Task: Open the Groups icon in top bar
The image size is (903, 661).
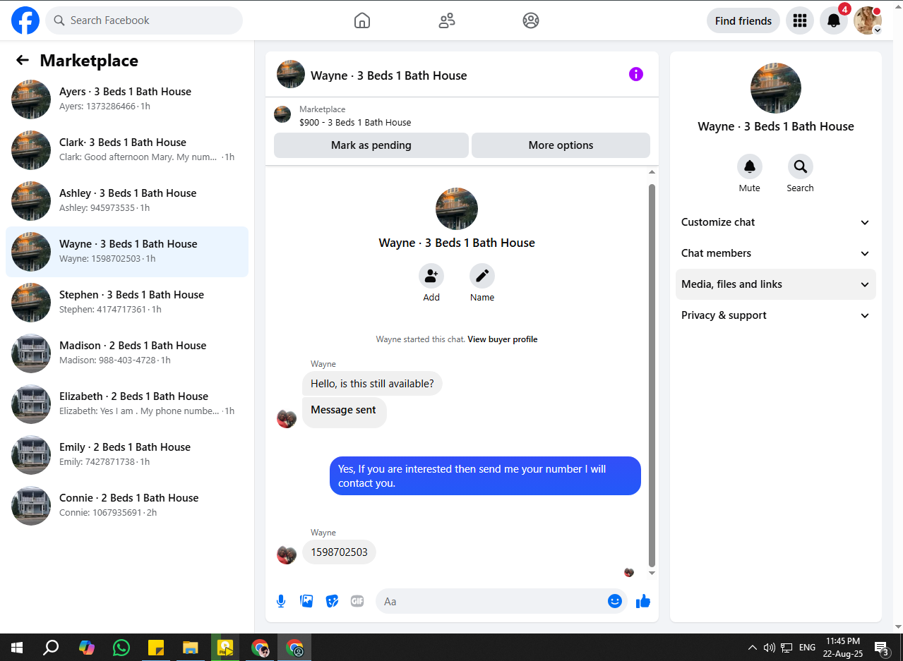Action: [531, 20]
